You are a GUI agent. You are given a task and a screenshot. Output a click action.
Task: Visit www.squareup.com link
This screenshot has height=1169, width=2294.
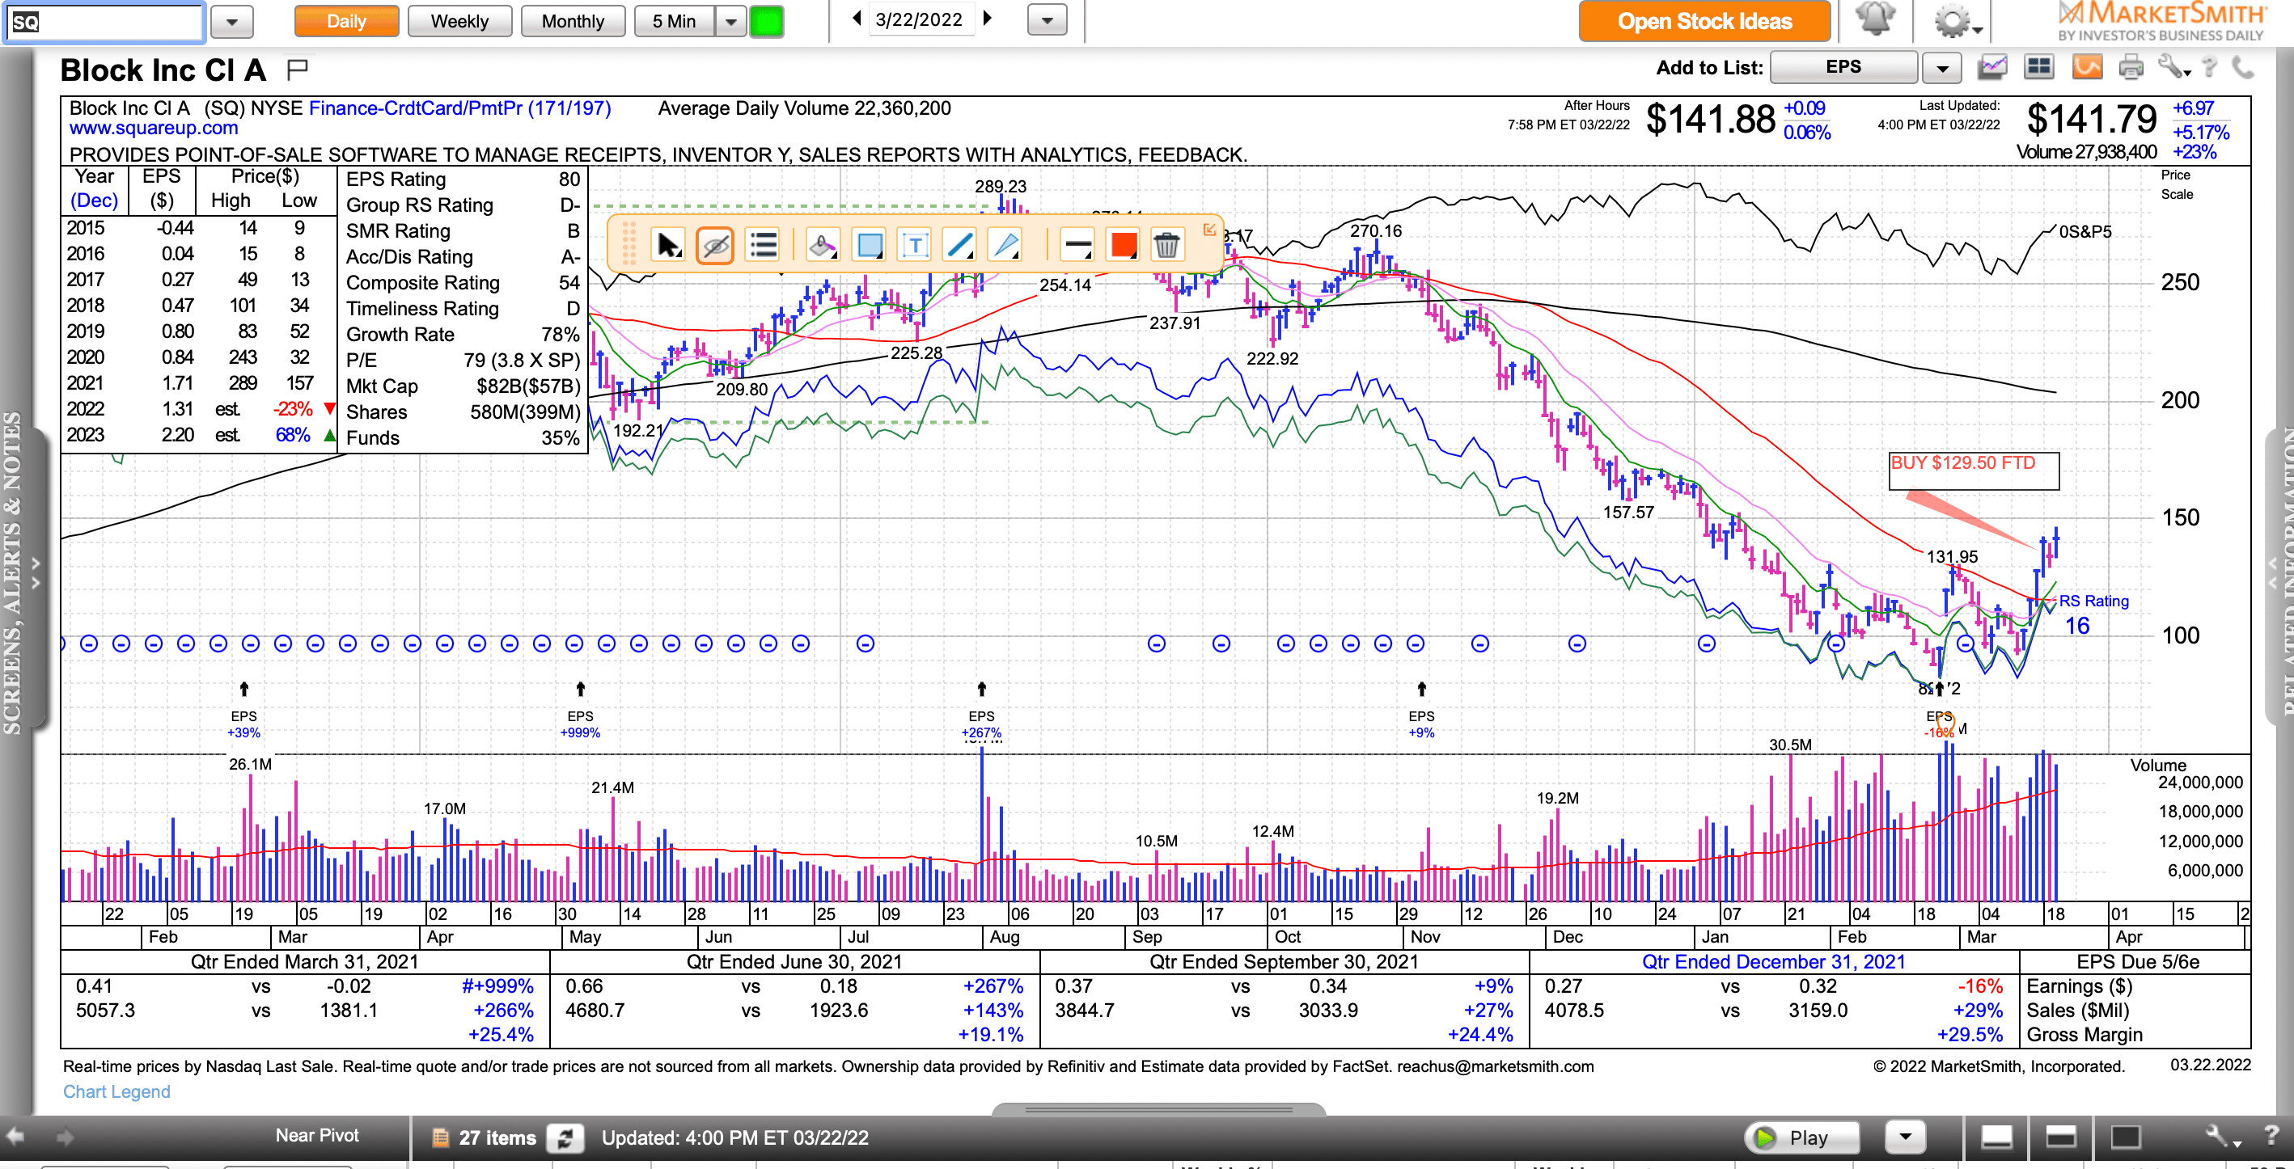tap(154, 129)
